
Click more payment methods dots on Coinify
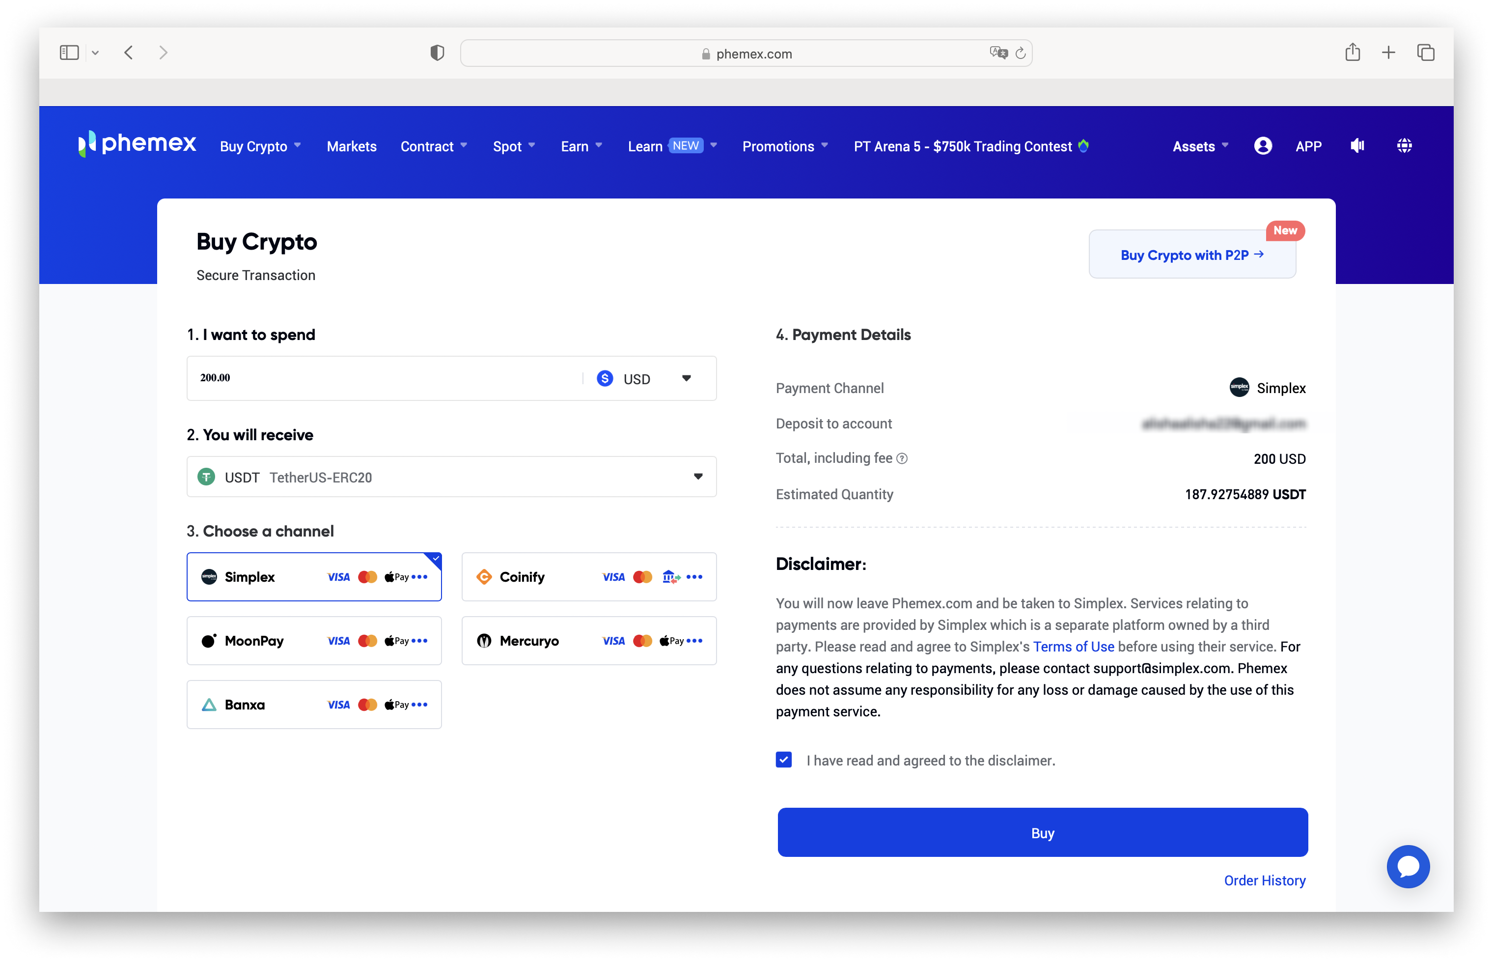click(694, 576)
